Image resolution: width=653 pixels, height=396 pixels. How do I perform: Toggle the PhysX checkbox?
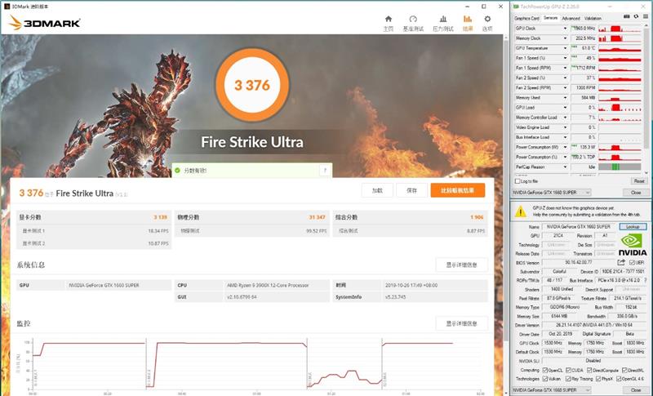[598, 379]
